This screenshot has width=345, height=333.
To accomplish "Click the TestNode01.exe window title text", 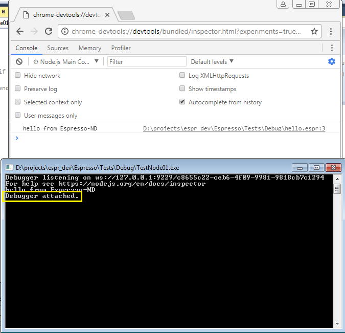I will (97, 168).
